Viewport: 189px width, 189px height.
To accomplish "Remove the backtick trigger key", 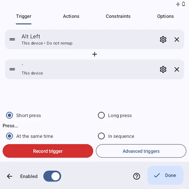I will point(177,69).
